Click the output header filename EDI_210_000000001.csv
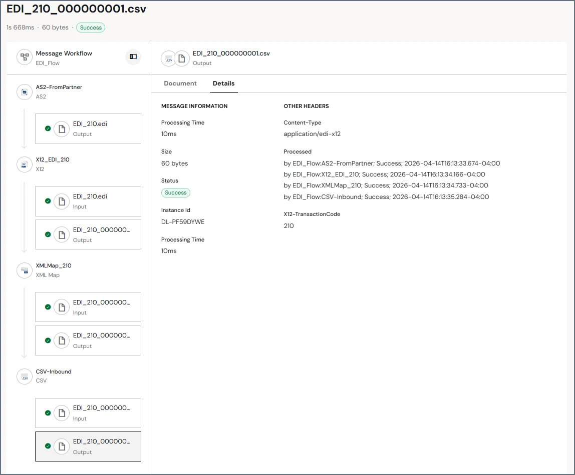 [231, 53]
